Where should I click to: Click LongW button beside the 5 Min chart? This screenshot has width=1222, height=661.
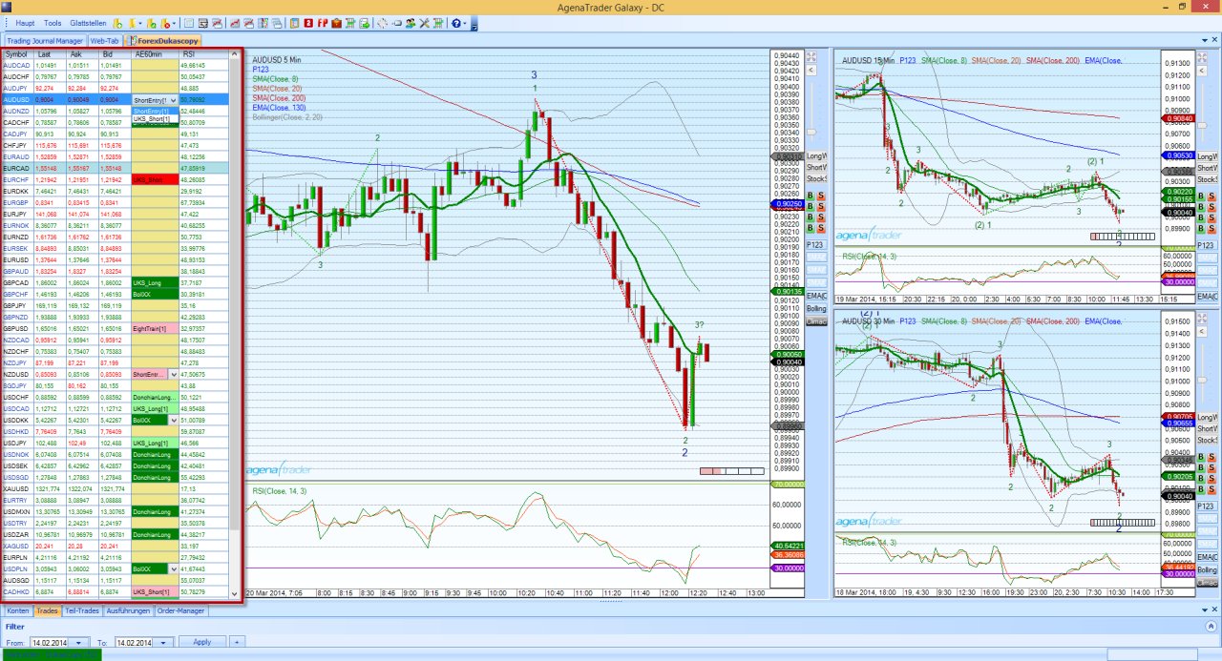click(817, 155)
